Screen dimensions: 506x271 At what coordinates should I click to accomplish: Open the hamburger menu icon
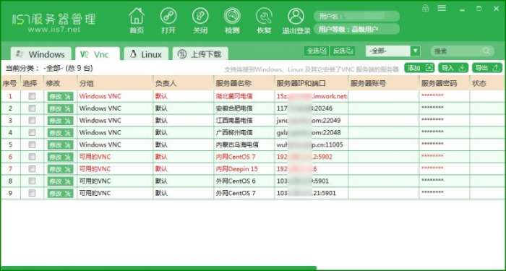pos(442,8)
